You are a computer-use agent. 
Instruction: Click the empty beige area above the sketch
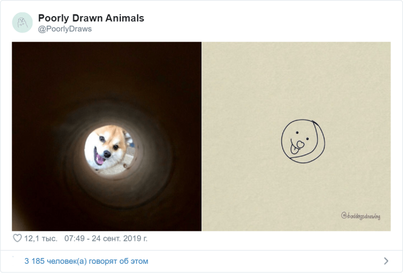point(302,75)
